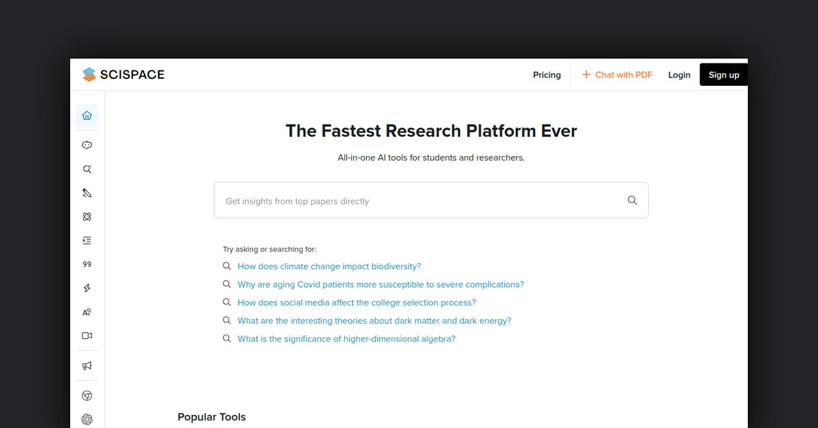This screenshot has height=428, width=818.
Task: Open the chat bubble icon in sidebar
Action: click(x=87, y=145)
